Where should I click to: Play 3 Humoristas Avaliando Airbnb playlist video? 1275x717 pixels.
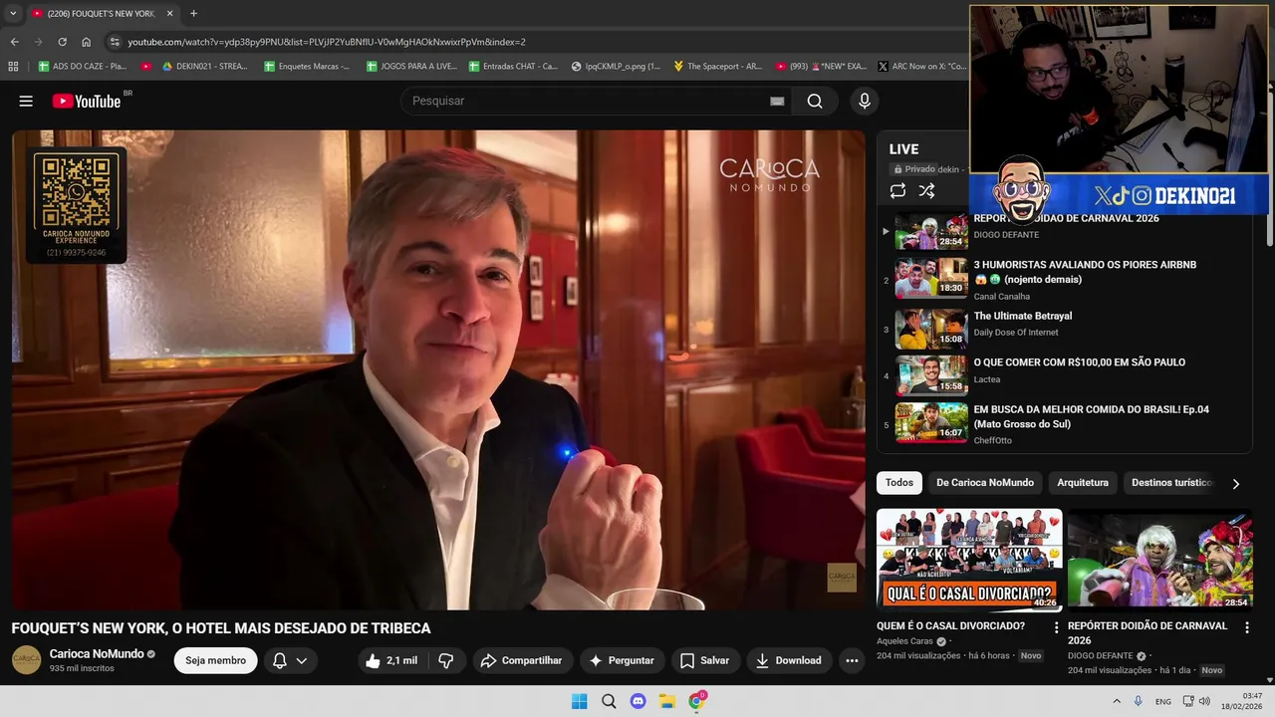click(1066, 279)
